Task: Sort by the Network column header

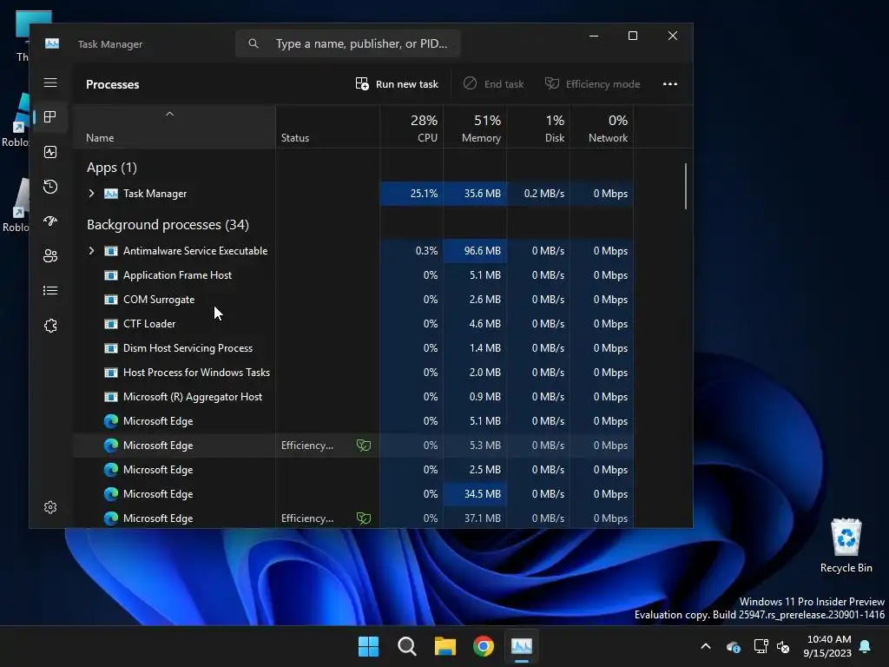Action: point(603,127)
